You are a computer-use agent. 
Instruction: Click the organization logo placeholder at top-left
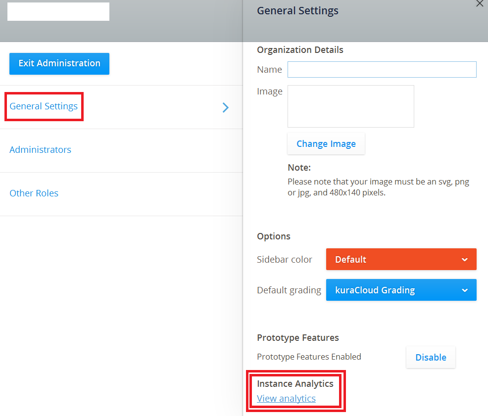click(x=58, y=12)
